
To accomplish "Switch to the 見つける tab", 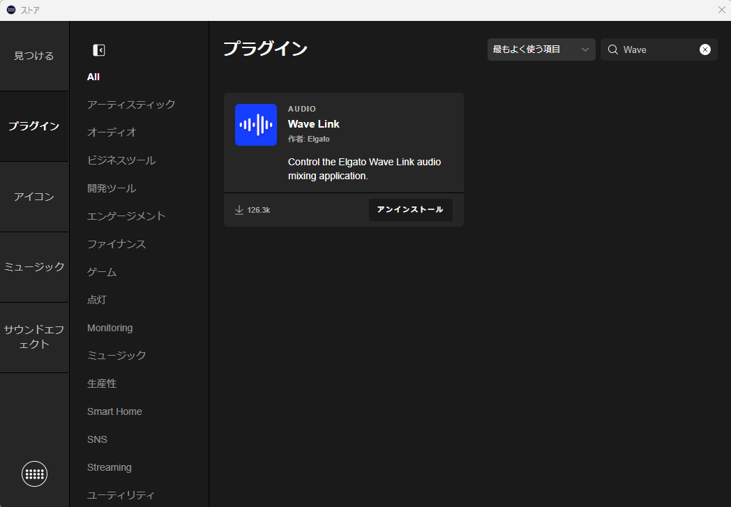I will click(x=34, y=56).
